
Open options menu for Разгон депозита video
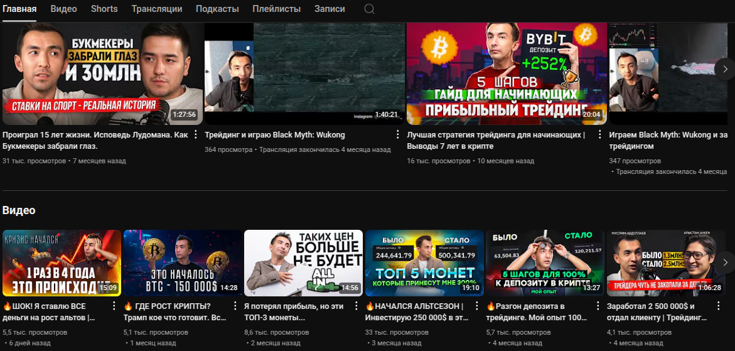click(598, 306)
